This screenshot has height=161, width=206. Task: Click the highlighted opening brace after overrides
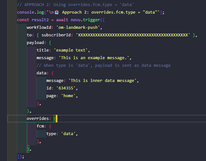click(x=55, y=119)
